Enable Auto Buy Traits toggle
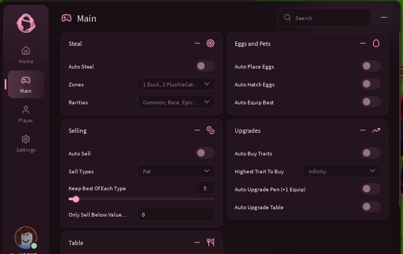Image resolution: width=403 pixels, height=254 pixels. click(x=371, y=153)
